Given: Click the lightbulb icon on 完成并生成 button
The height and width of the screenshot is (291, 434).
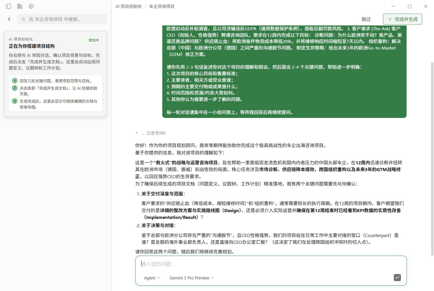Looking at the screenshot, I should coord(390,19).
